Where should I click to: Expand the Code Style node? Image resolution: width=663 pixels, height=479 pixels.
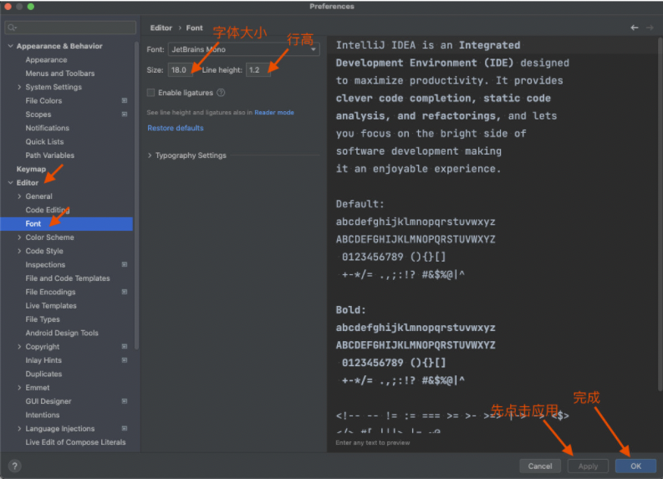19,251
